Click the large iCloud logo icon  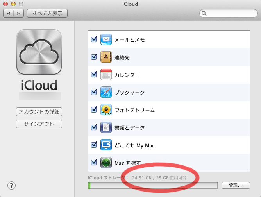(x=39, y=52)
